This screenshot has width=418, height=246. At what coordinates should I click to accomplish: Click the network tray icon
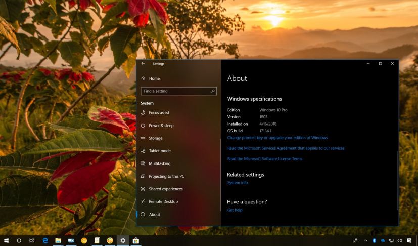coord(391,240)
